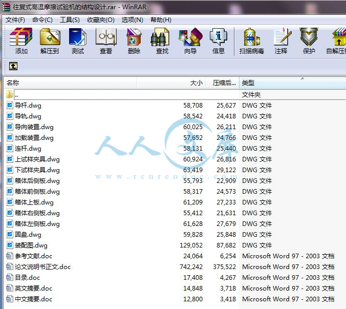Click size value 742,242
The image size is (346, 309).
coord(191,266)
